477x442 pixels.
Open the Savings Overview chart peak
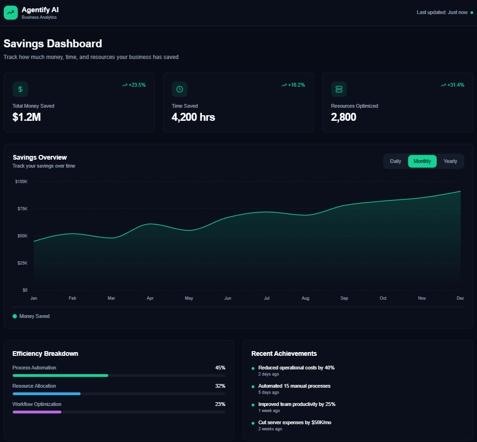[458, 192]
